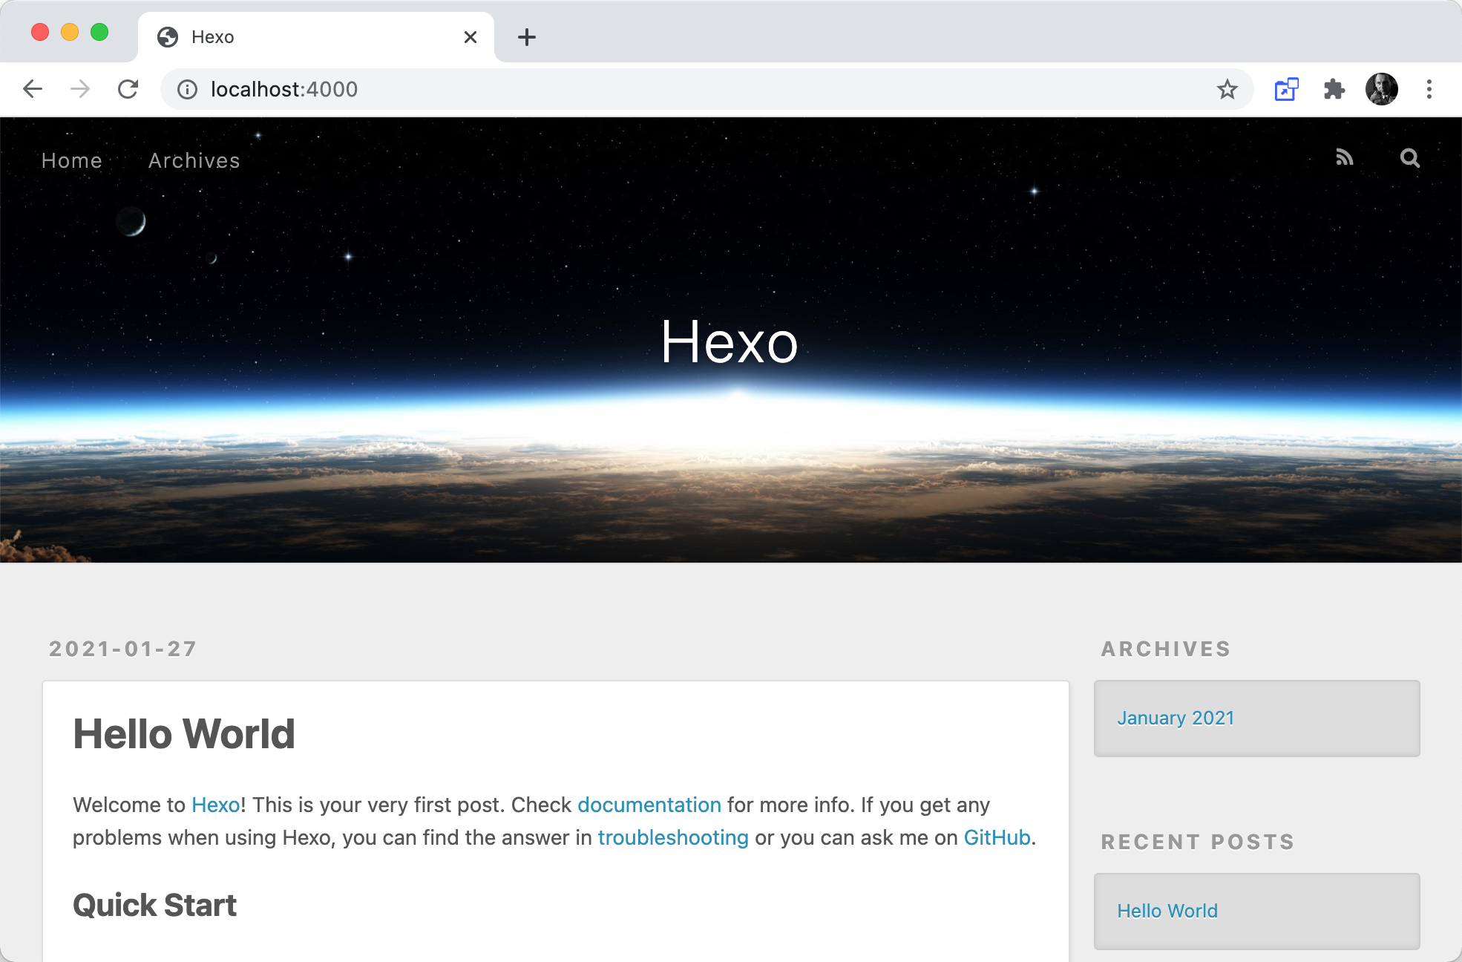Open the troubleshooting link
The width and height of the screenshot is (1462, 962).
coord(673,837)
